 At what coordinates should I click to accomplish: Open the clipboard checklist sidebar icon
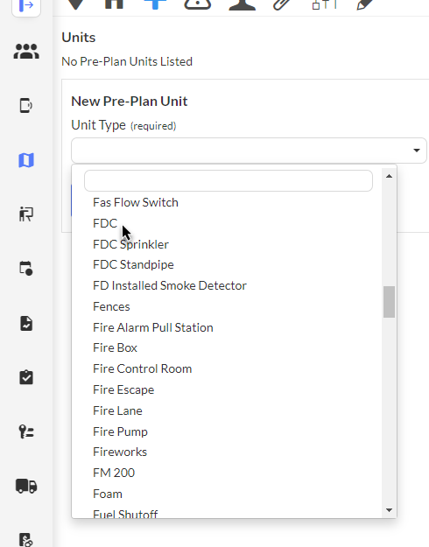pos(26,377)
